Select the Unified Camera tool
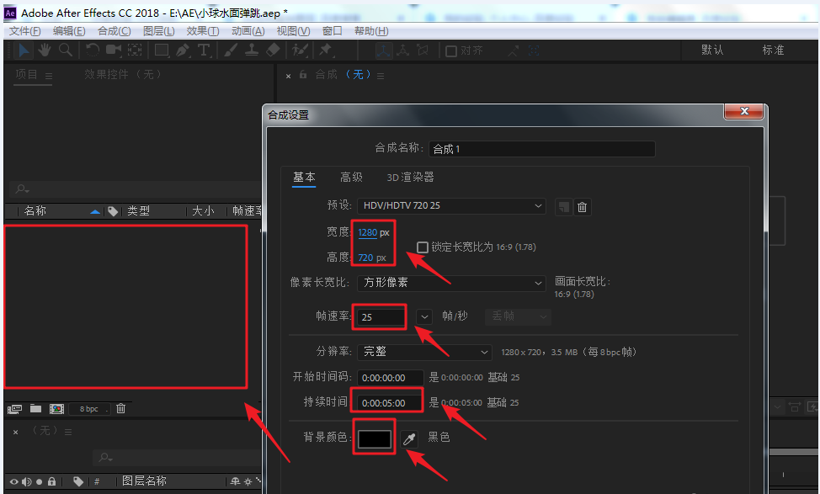The width and height of the screenshot is (820, 494). 113,50
